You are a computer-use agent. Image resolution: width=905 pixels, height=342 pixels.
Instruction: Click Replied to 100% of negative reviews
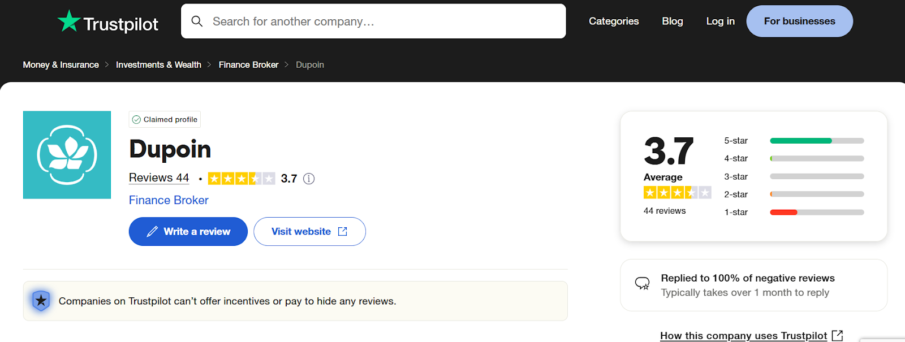coord(748,278)
